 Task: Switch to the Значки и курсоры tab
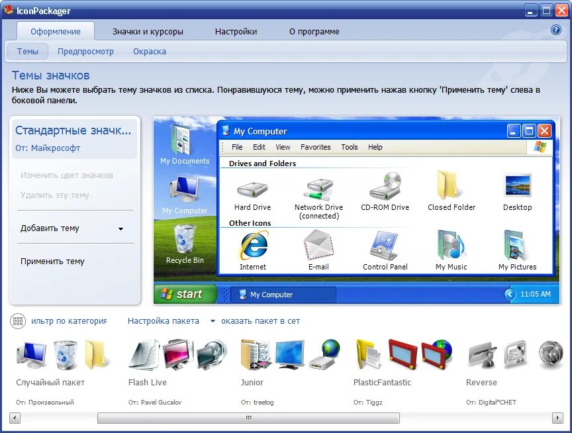148,31
